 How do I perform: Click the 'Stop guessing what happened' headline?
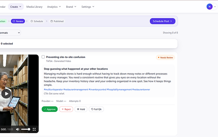[76, 69]
